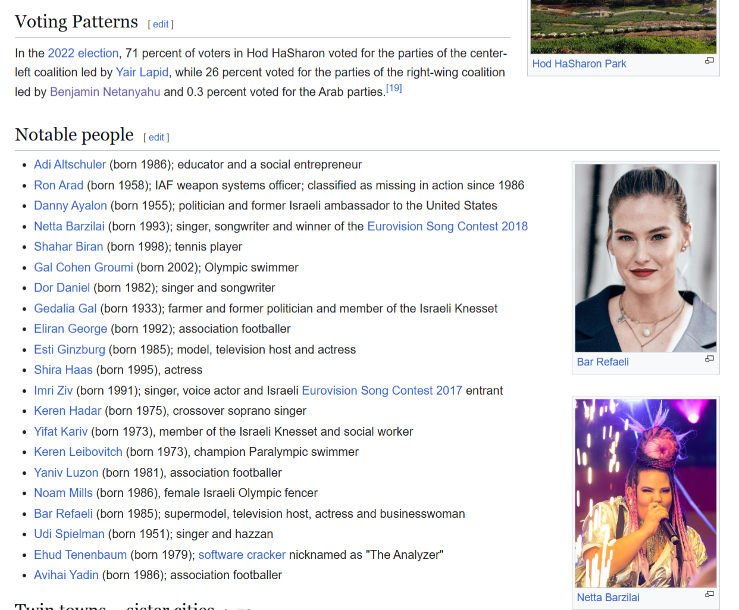739x610 pixels.
Task: Click the Voting Patterns heading
Action: (x=76, y=21)
